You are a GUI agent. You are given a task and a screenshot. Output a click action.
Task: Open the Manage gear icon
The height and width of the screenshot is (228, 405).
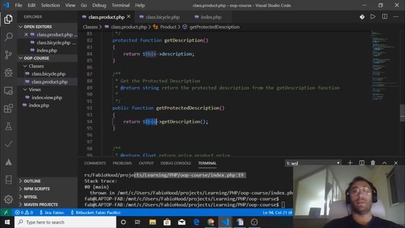[x=8, y=199]
